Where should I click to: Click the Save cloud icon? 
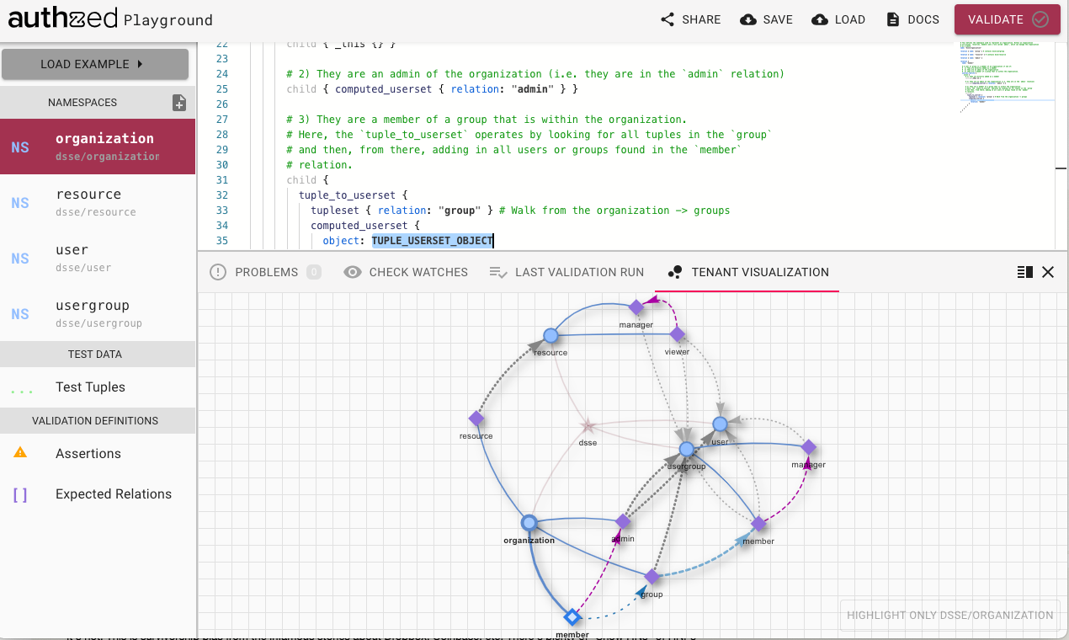tap(747, 19)
